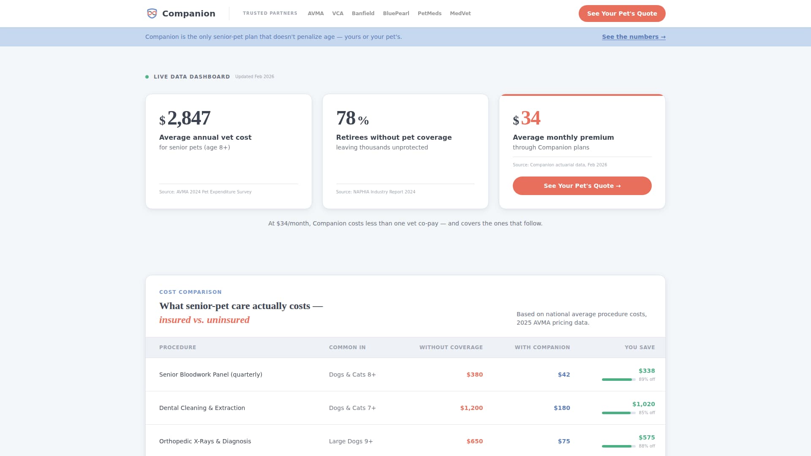
Task: Select the MedVet partner link
Action: 460,14
